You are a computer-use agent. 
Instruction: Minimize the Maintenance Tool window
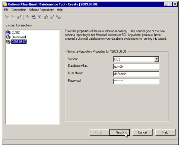pos(166,4)
